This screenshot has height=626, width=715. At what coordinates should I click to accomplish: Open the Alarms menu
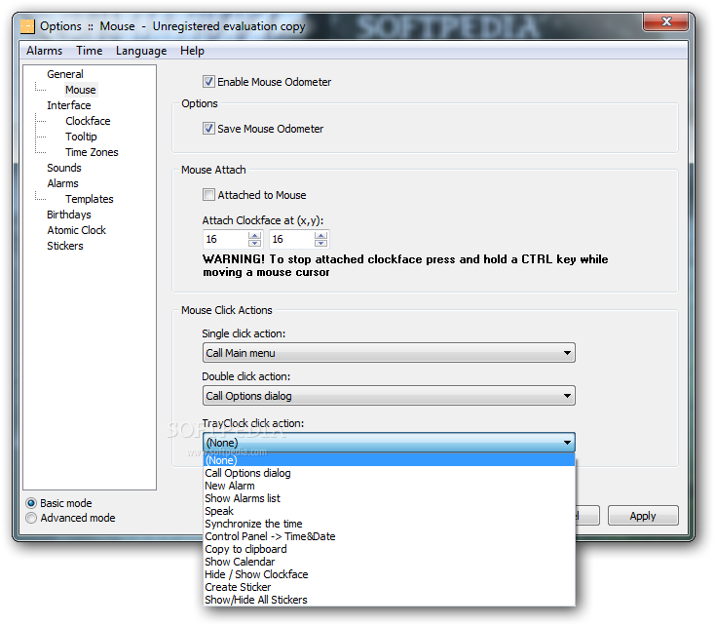44,51
